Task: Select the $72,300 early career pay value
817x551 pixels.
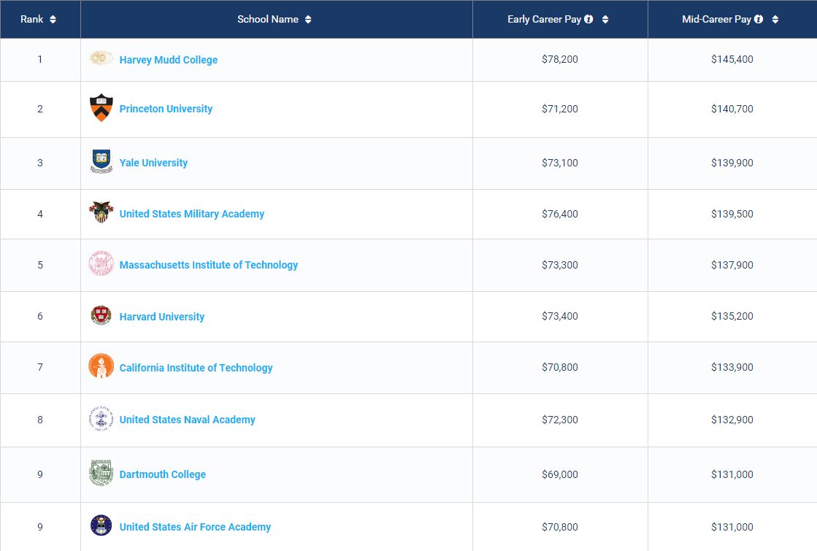Action: pyautogui.click(x=559, y=420)
